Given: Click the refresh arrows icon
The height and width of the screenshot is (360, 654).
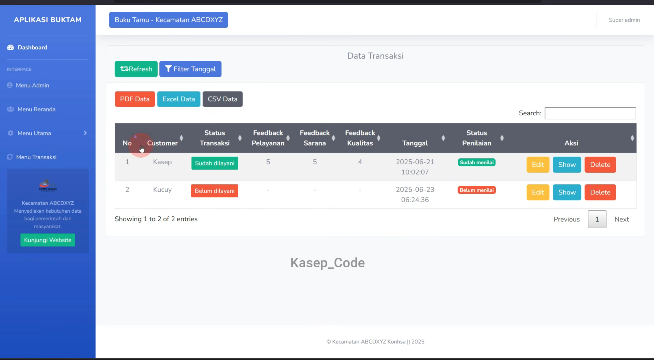Looking at the screenshot, I should coord(124,69).
